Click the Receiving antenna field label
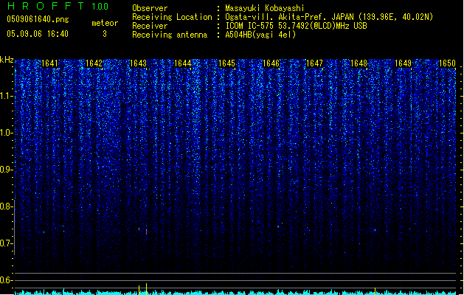 click(170, 35)
